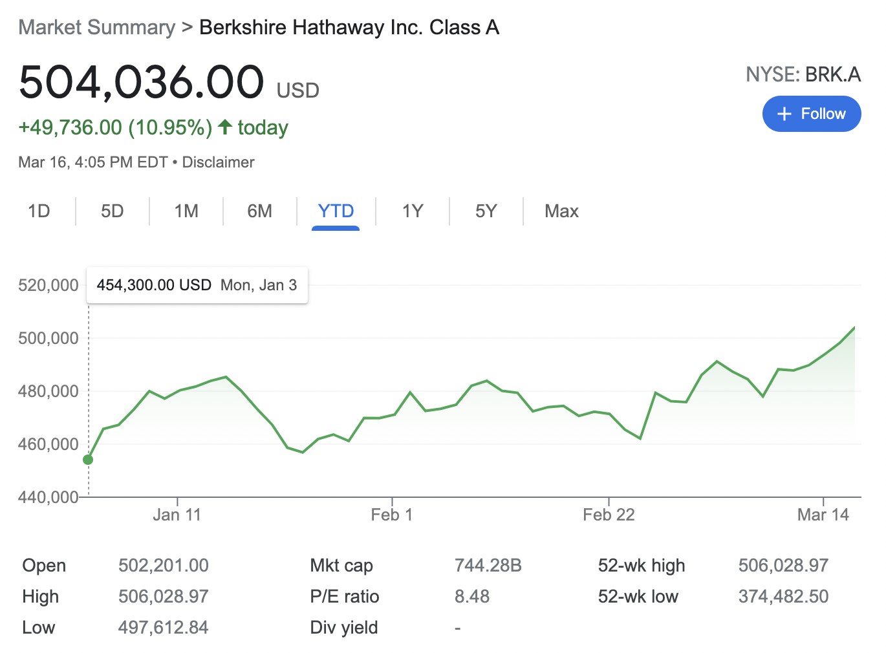
Task: View the 5Y price history
Action: coord(486,211)
